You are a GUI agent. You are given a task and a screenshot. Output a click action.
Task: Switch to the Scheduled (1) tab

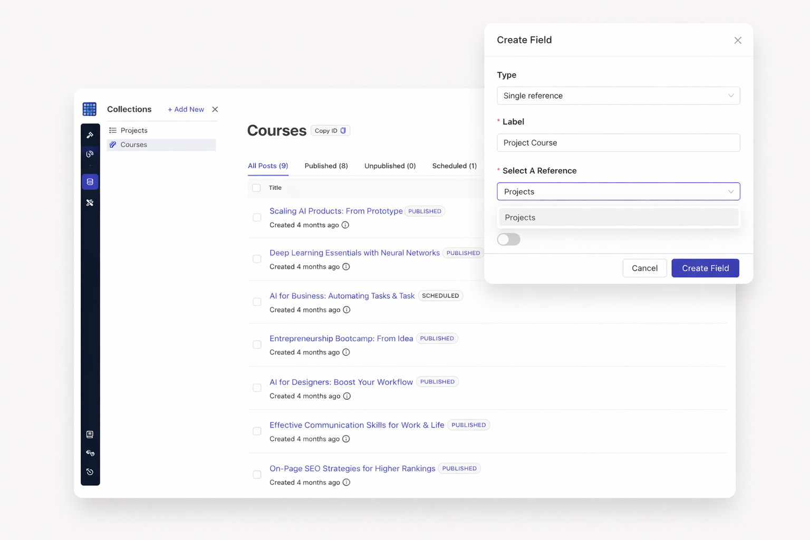[x=454, y=166]
